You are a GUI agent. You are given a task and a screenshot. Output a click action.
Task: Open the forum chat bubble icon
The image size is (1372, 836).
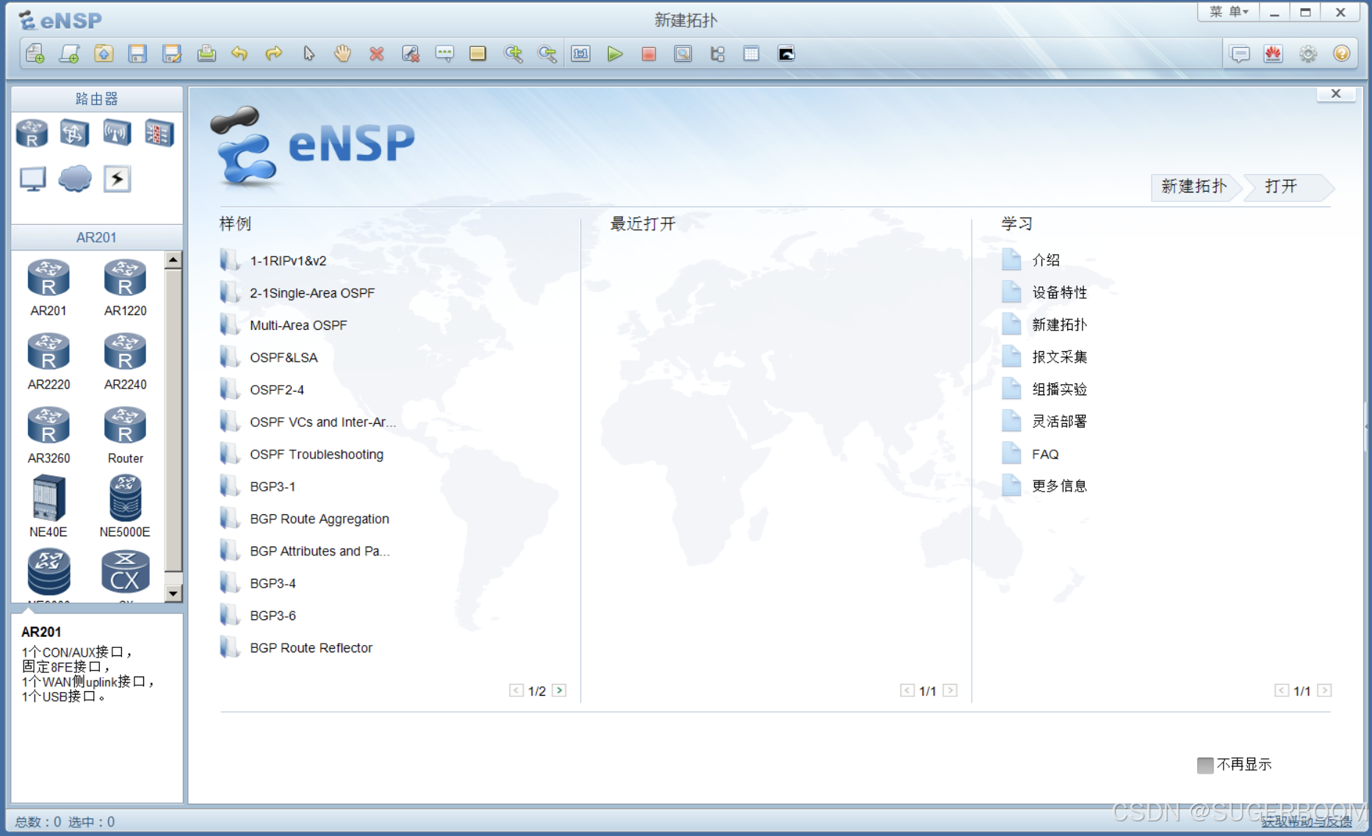1240,54
